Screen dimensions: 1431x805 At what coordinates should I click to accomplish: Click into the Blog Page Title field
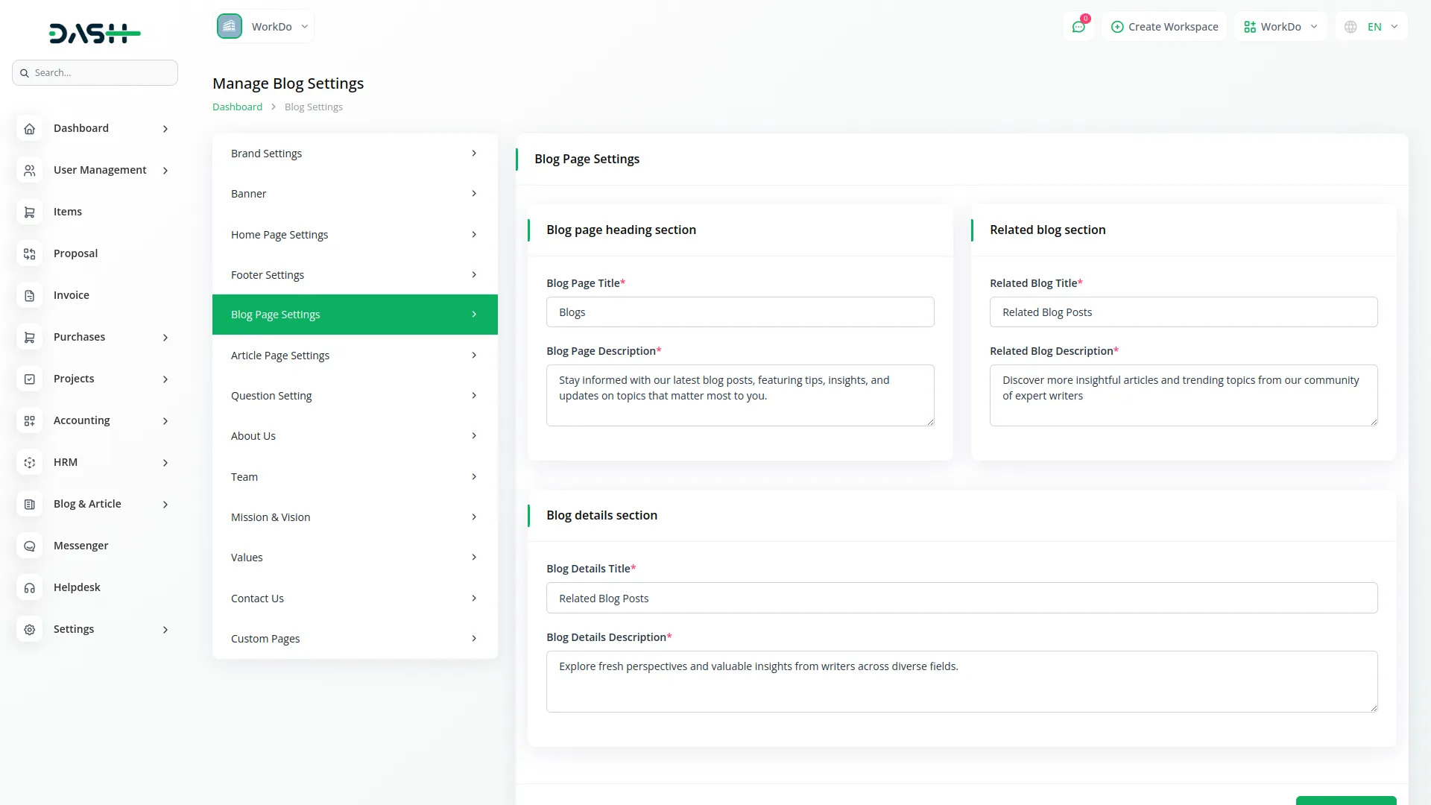pos(739,312)
